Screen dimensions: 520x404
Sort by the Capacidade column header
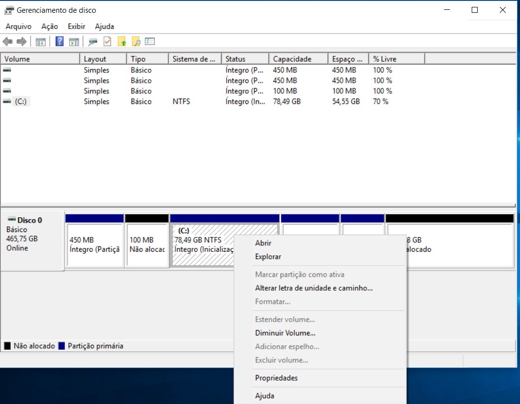(299, 59)
